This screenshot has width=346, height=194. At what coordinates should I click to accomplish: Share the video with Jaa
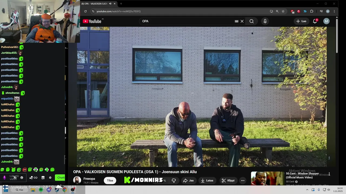188,181
